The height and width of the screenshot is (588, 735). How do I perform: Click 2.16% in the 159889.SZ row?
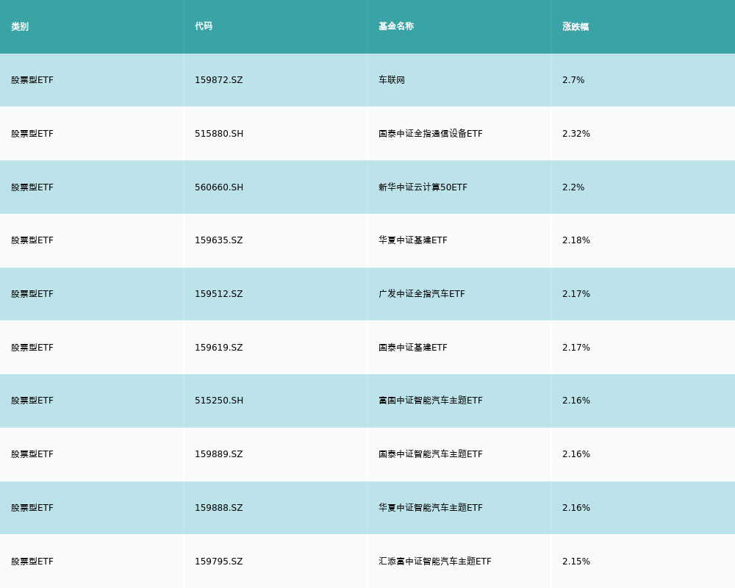[576, 454]
